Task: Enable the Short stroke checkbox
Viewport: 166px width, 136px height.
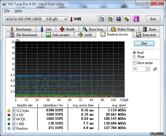Action: pos(134,63)
